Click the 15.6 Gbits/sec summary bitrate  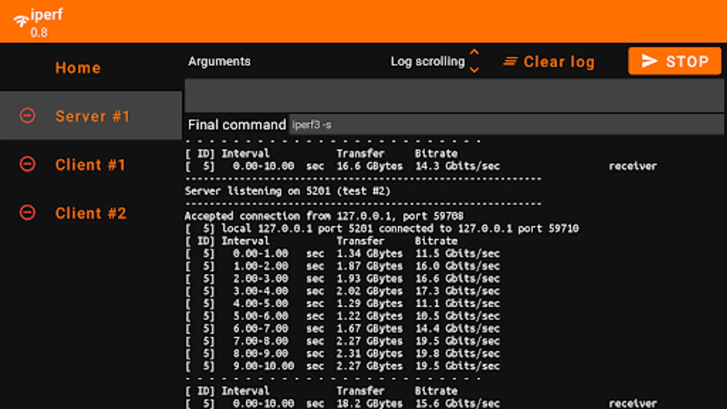pos(458,403)
